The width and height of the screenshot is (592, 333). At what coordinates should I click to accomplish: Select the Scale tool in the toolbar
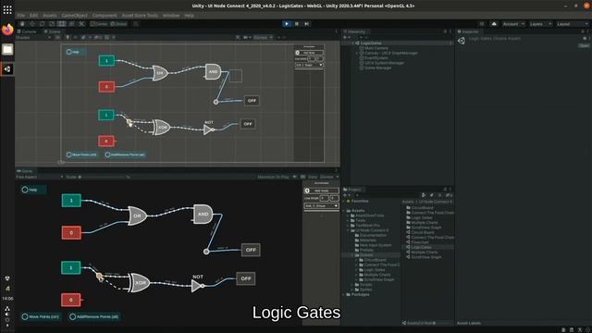[x=52, y=24]
